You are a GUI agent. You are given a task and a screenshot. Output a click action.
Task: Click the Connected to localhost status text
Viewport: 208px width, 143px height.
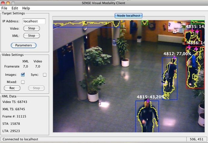coord(20,139)
